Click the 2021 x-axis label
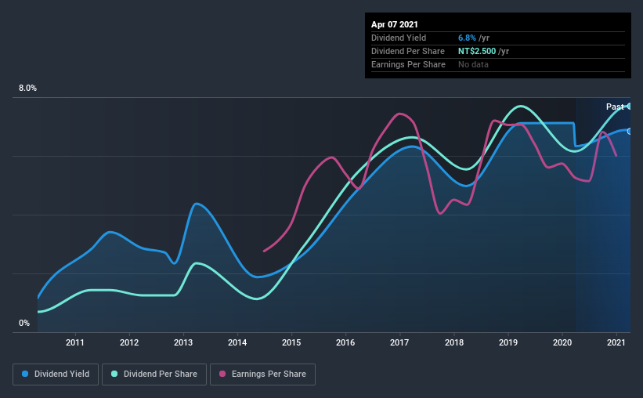The width and height of the screenshot is (643, 398). (x=616, y=342)
